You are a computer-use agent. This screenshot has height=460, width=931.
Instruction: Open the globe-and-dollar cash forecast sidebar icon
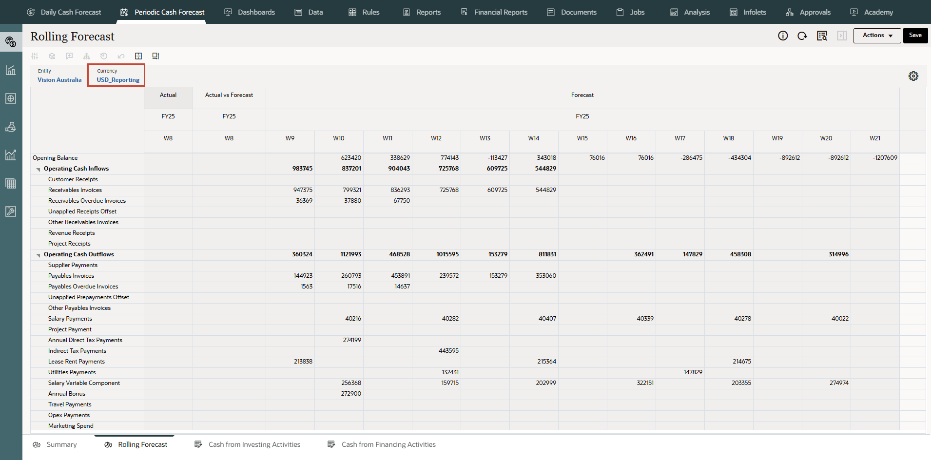pyautogui.click(x=11, y=42)
